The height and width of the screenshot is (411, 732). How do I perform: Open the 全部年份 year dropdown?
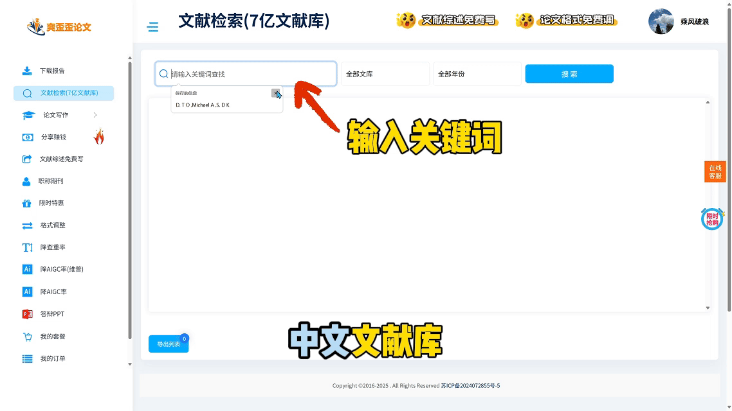477,74
